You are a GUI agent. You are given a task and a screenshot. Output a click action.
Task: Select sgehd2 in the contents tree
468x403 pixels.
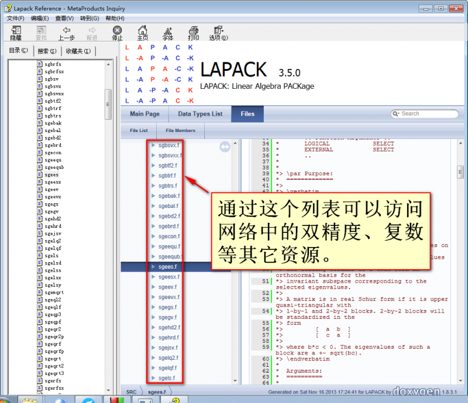coord(53,218)
